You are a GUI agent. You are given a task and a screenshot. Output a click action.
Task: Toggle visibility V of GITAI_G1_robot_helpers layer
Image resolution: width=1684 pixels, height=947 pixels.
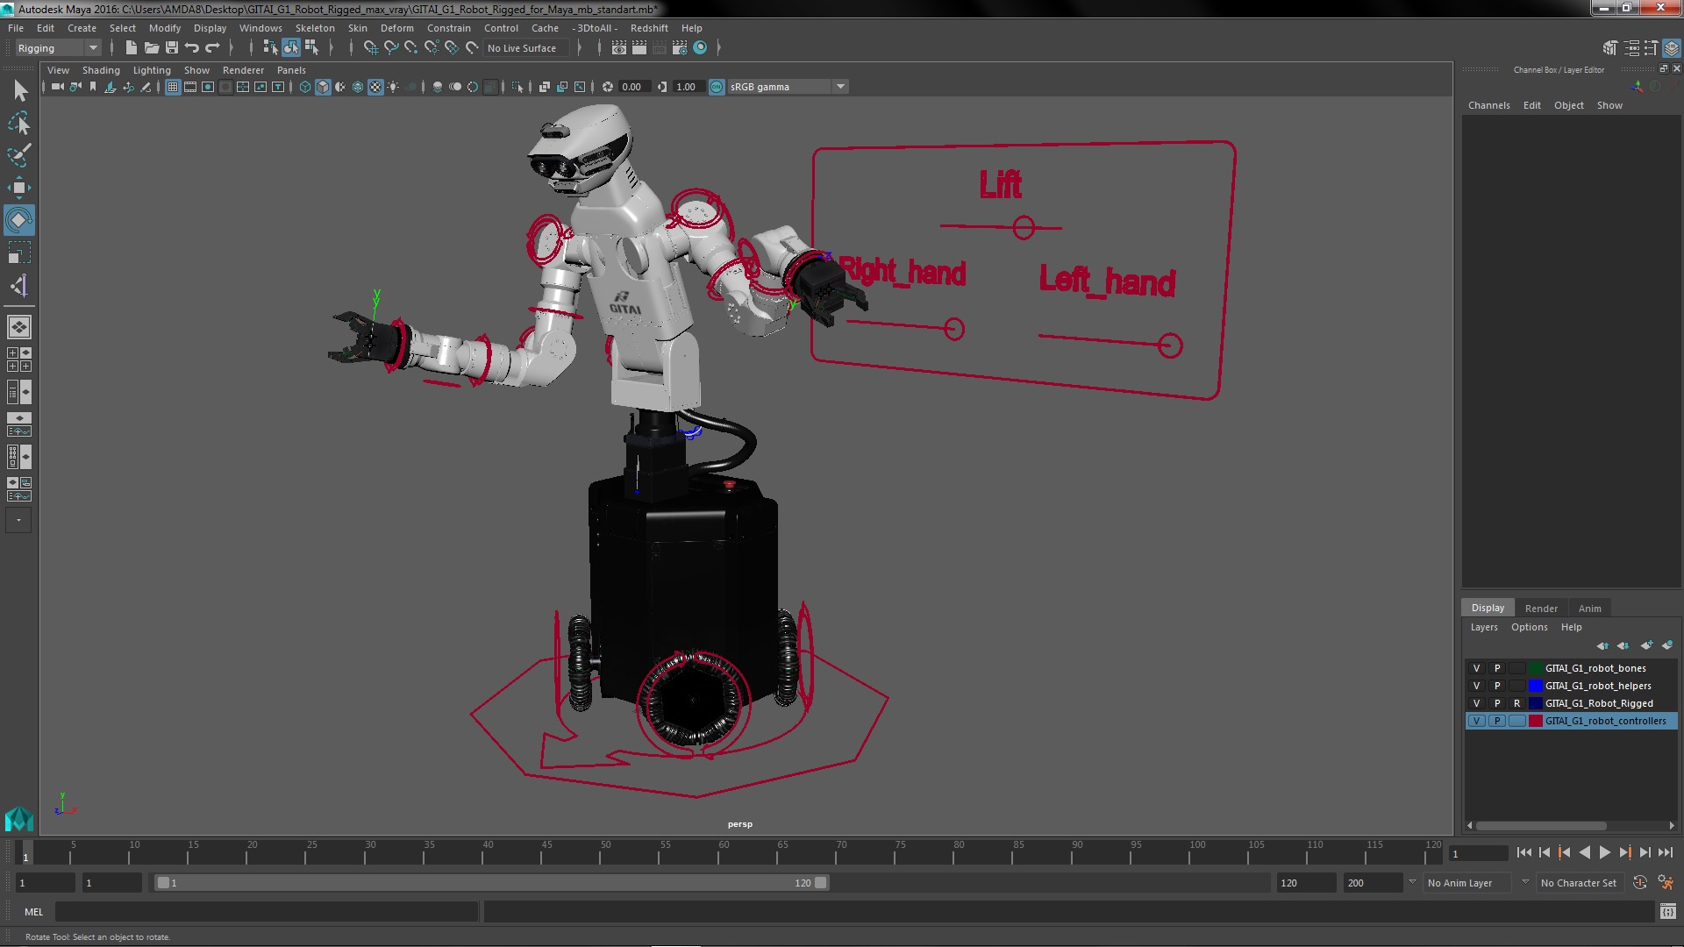coord(1476,686)
